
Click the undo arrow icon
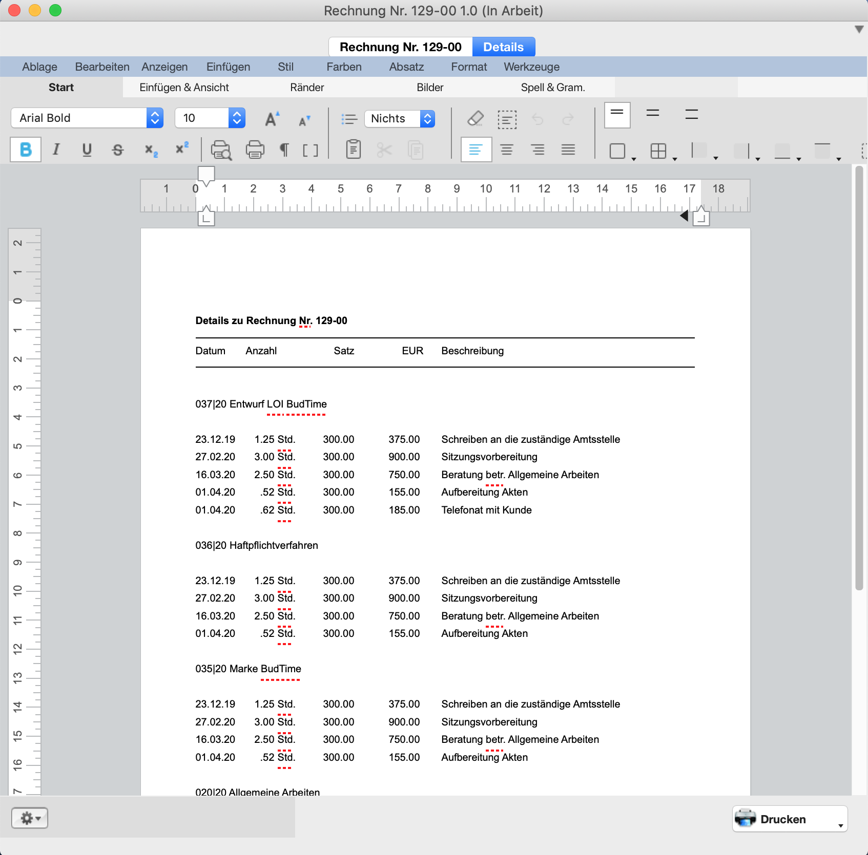point(538,119)
